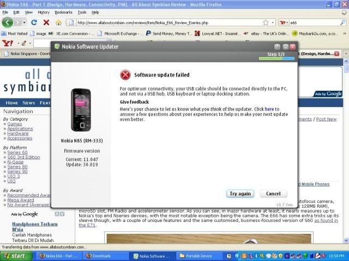
Task: Click the Most Visited bookmarks item
Action: click(16, 33)
